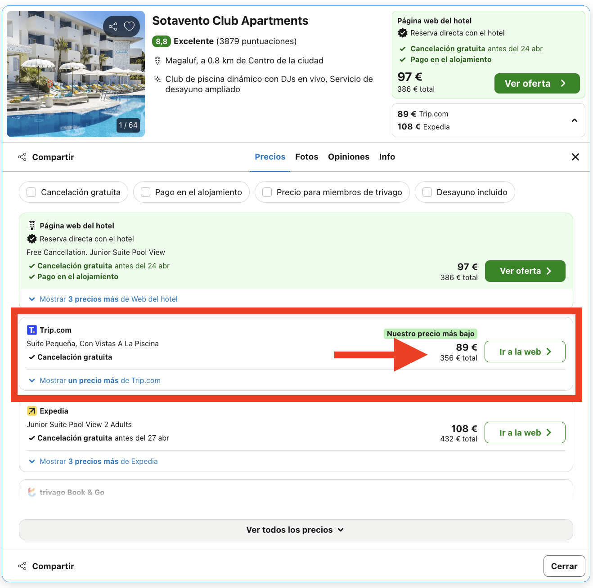Click Ver oferta in the green panel
The image size is (593, 588).
click(x=536, y=83)
